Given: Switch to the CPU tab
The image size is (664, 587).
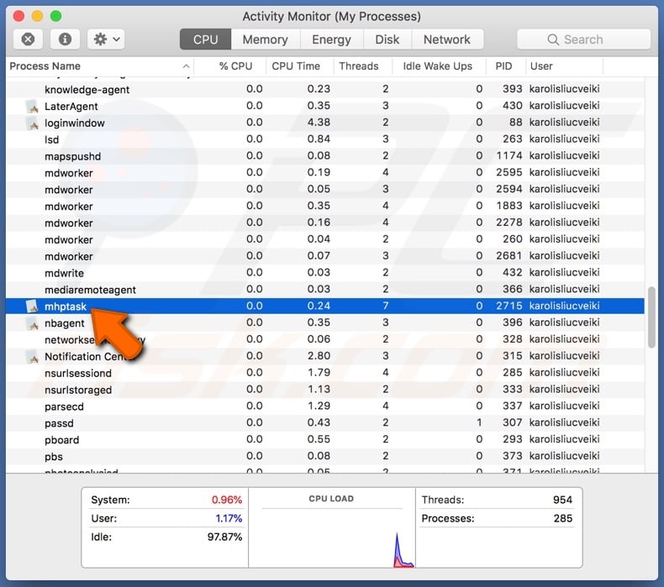Looking at the screenshot, I should [205, 39].
